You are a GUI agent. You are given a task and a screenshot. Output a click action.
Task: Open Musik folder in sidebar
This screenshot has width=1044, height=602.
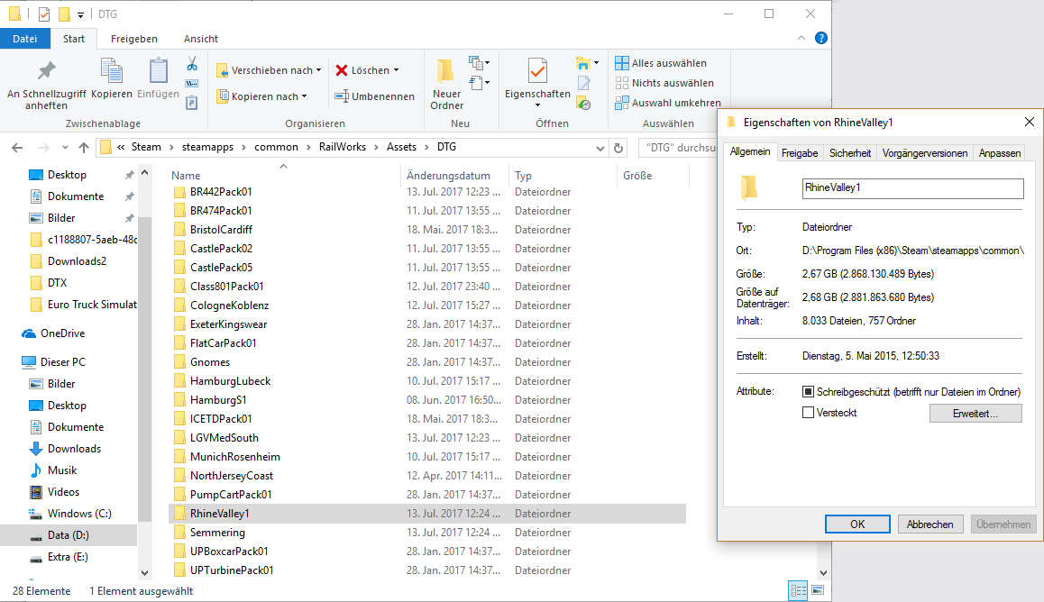[x=62, y=470]
